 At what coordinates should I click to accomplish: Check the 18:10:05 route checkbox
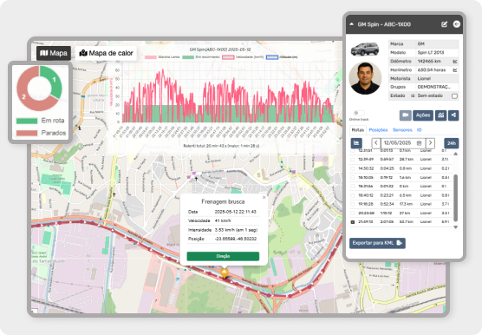pos(353,178)
